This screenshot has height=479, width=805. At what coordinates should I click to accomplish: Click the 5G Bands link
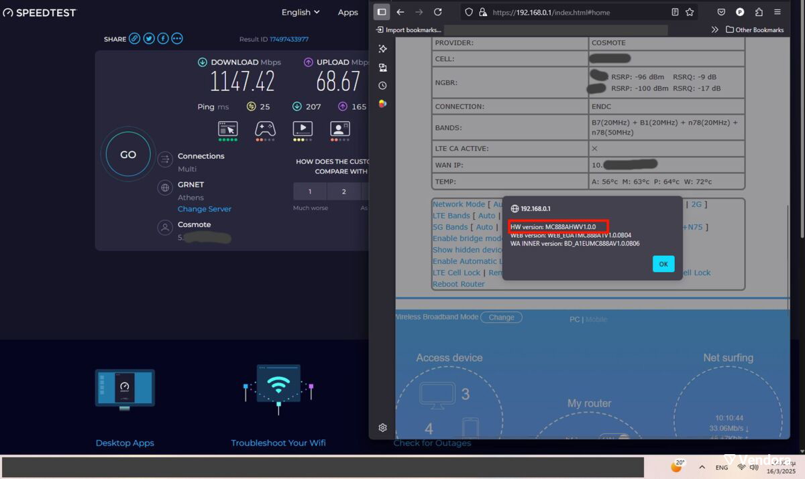(x=450, y=227)
